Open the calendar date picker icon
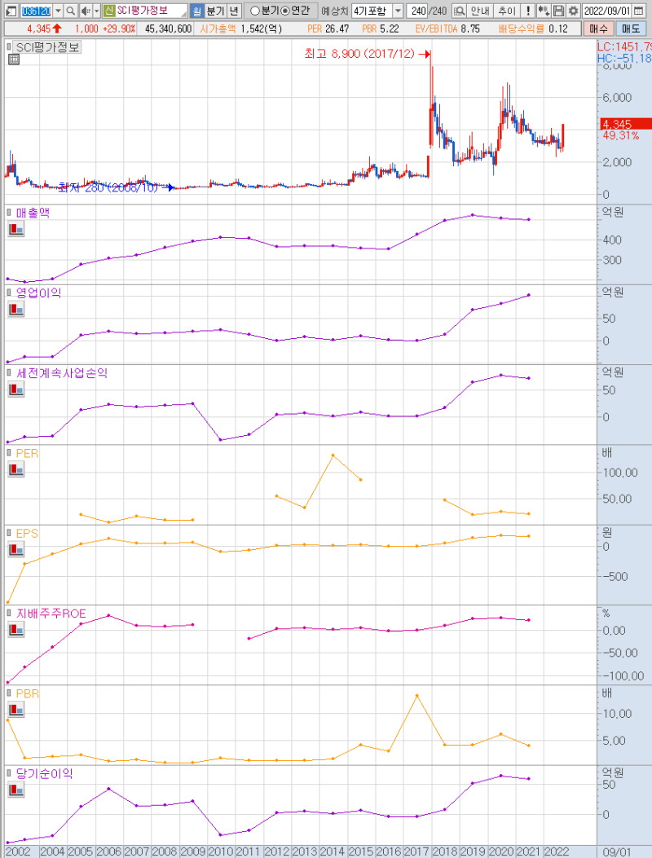This screenshot has height=858, width=652. (x=638, y=11)
